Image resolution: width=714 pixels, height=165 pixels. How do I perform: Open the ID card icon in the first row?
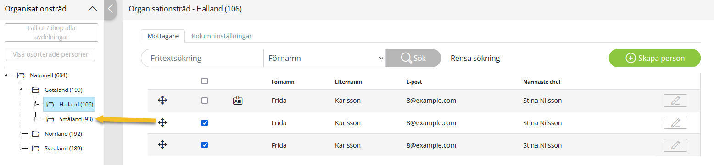(x=238, y=101)
